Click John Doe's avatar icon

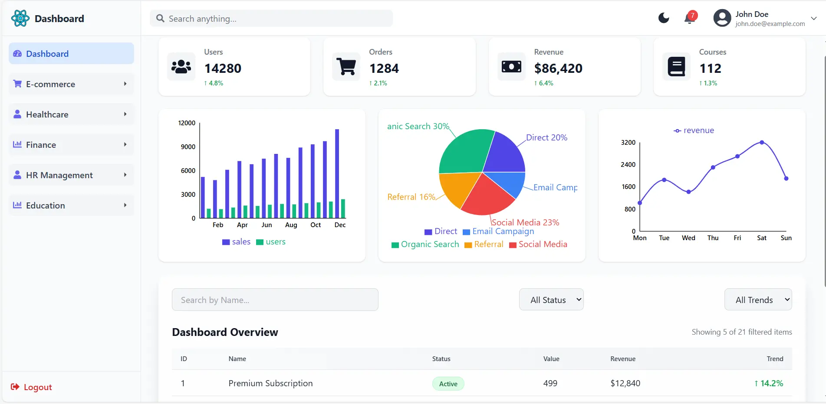pos(722,18)
